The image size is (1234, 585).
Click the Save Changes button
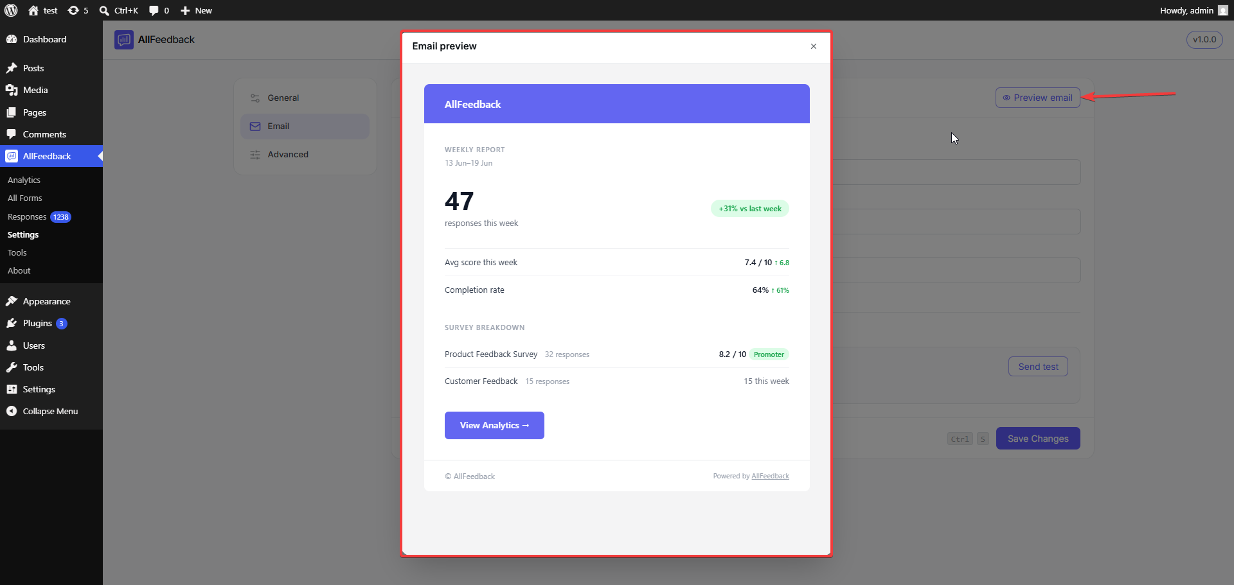[1038, 439]
